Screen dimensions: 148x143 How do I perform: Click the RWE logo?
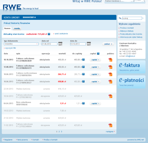click(12, 7)
